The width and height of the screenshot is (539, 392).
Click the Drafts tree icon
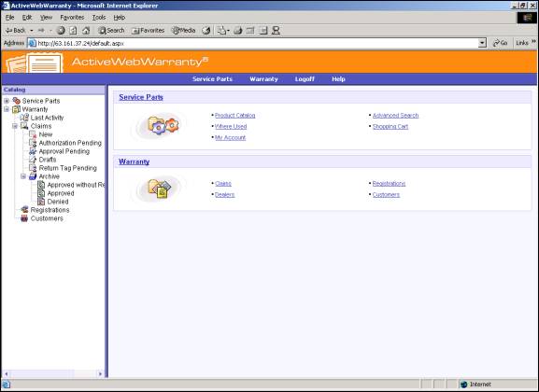pos(33,160)
